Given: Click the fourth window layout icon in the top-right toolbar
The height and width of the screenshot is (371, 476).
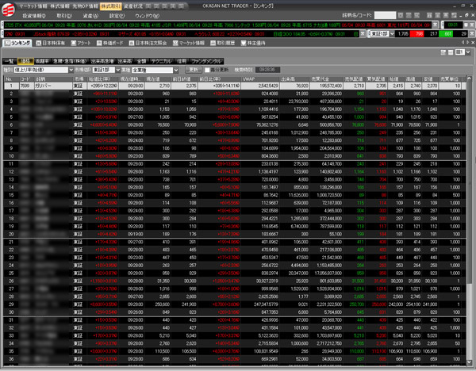Looking at the screenshot, I should click(454, 15).
